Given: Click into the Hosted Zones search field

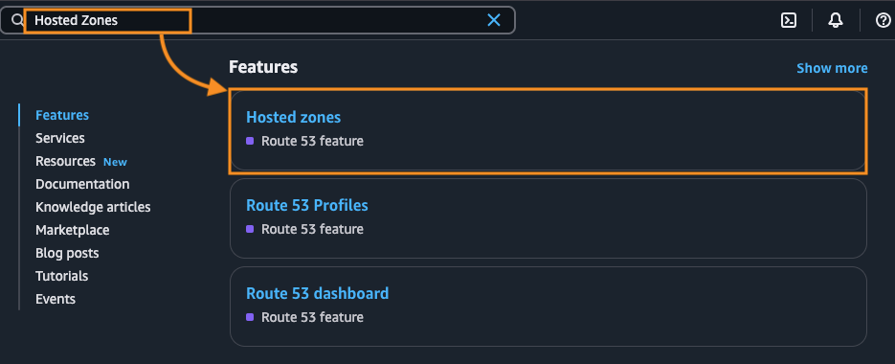Looking at the screenshot, I should [257, 20].
